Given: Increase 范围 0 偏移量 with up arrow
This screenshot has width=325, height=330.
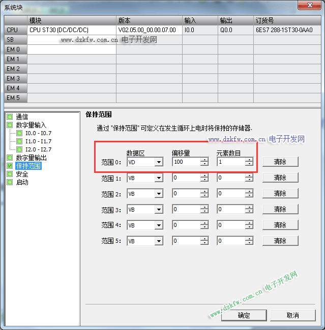Looking at the screenshot, I should (204, 160).
